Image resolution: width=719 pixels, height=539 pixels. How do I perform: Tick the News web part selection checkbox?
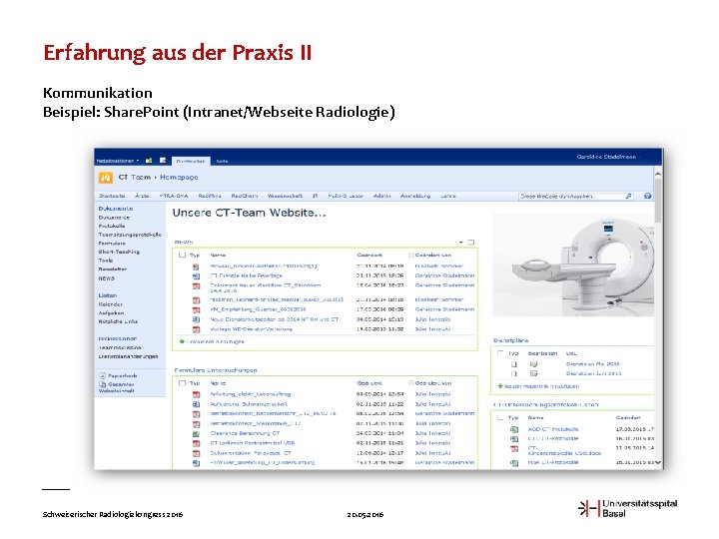tap(471, 242)
